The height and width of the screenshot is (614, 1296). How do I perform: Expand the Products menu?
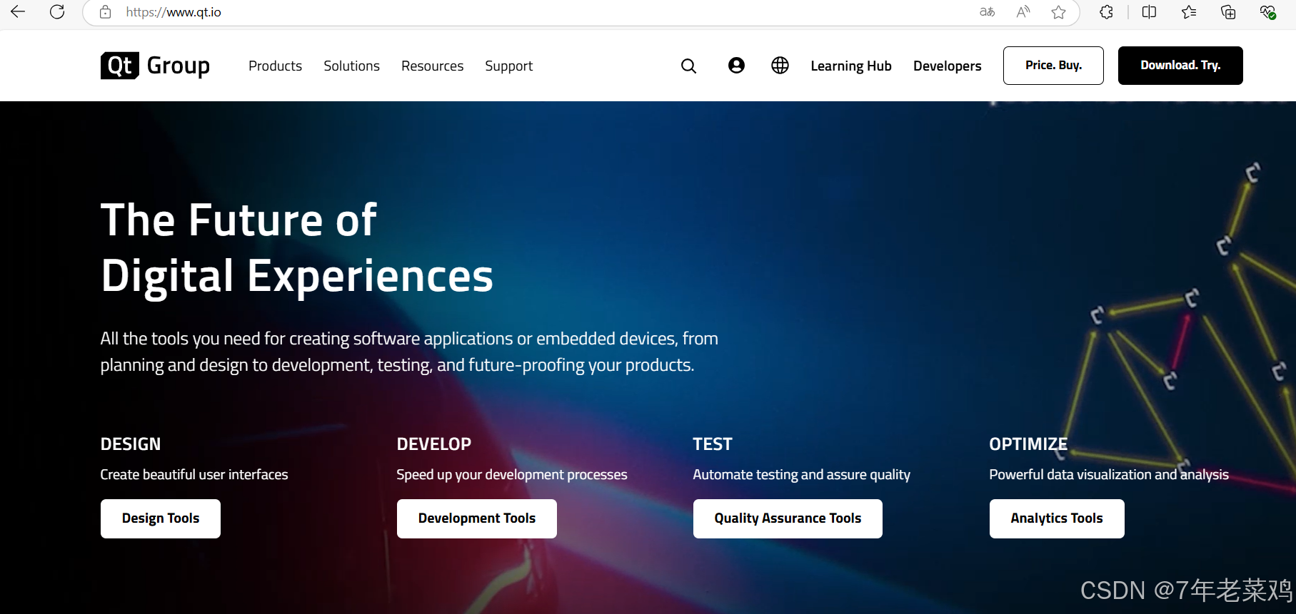[275, 66]
